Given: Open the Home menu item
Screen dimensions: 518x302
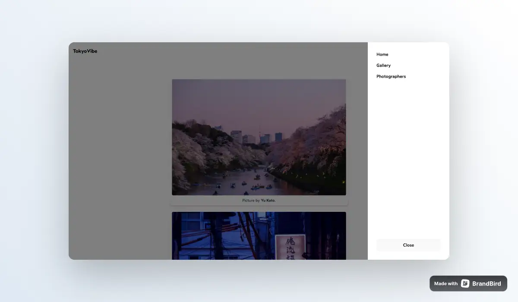Looking at the screenshot, I should 382,54.
